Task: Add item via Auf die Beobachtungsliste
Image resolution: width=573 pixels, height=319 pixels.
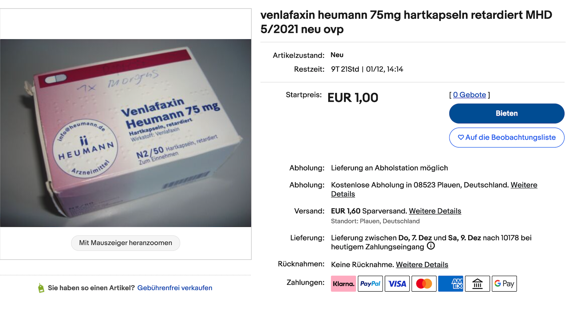Action: pyautogui.click(x=507, y=138)
